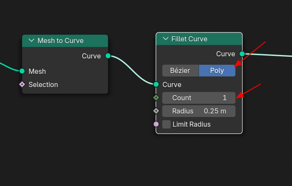Viewport: 292px width, 186px height.
Task: Click the Radius 0.25 m field
Action: pyautogui.click(x=199, y=111)
